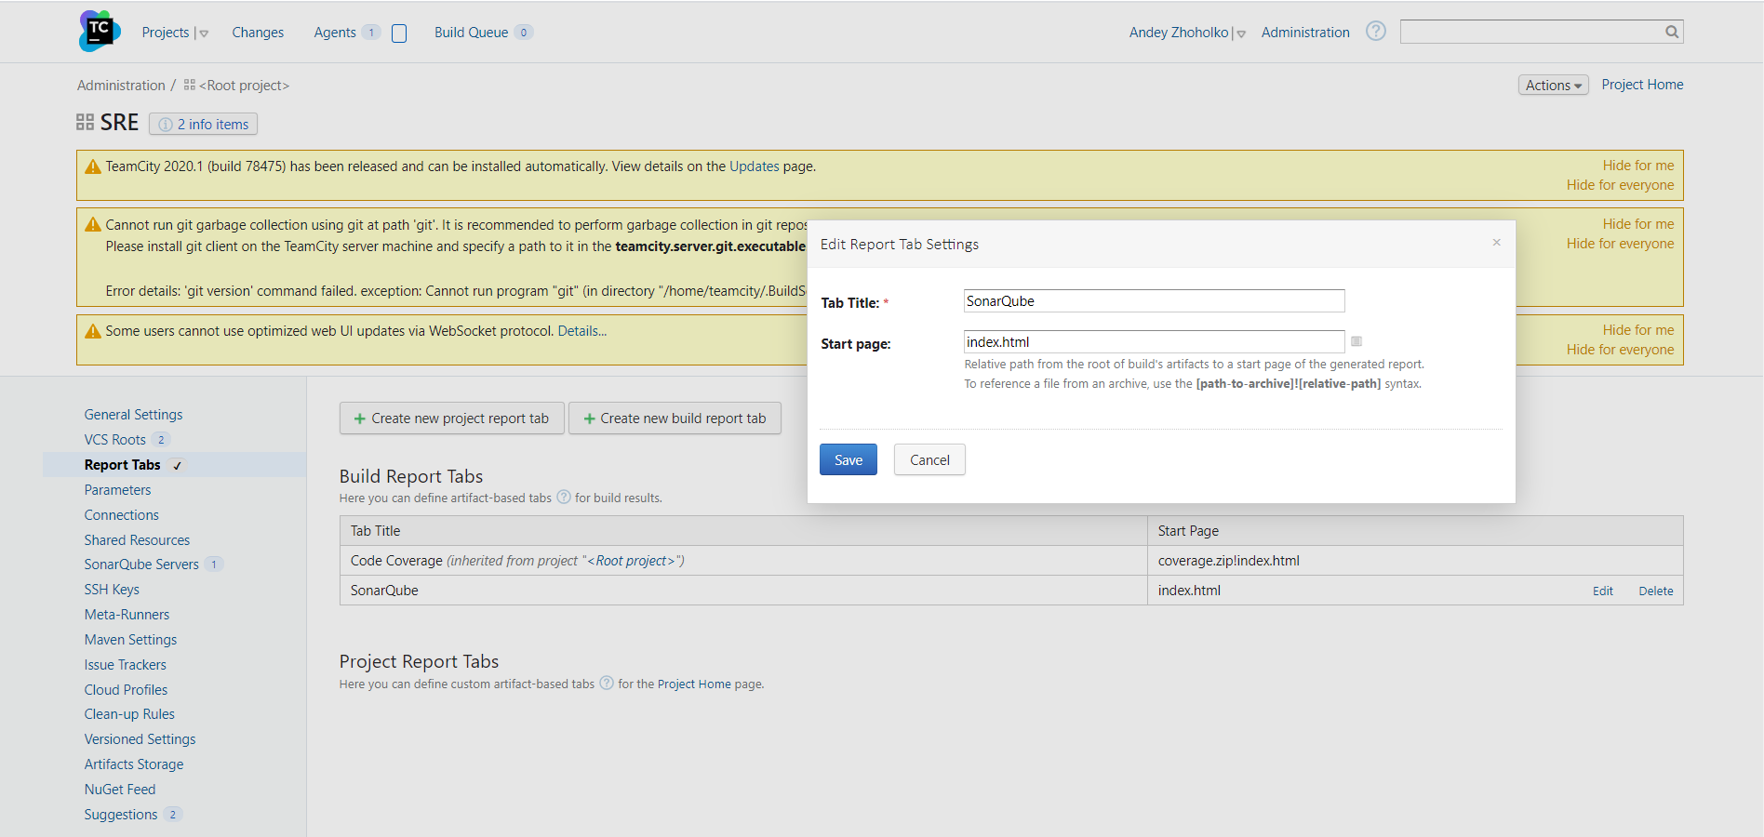Click the TeamCity logo icon
Image resolution: width=1764 pixels, height=837 pixels.
[100, 32]
